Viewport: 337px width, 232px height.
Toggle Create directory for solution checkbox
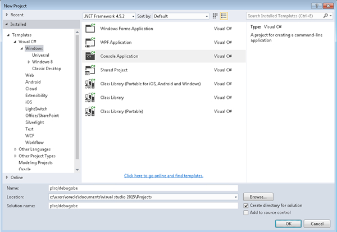tap(246, 206)
